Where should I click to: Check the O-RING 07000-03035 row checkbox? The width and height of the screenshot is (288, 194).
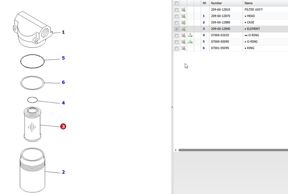177,35
